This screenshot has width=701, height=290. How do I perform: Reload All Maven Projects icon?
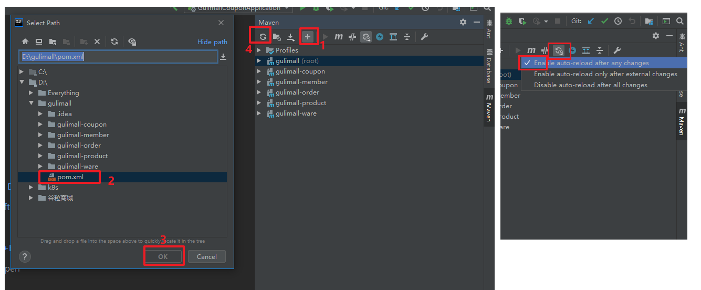click(263, 37)
